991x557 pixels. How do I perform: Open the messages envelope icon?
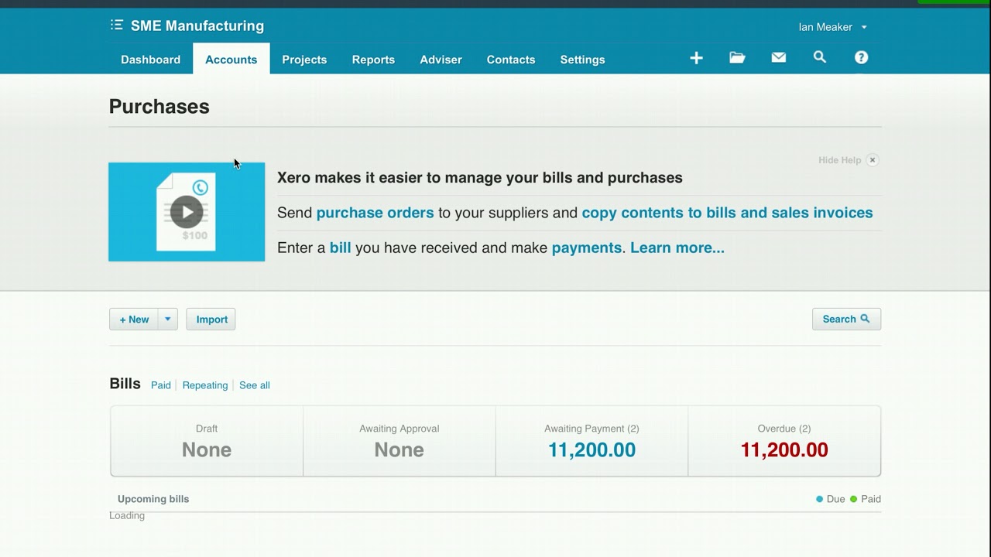(x=778, y=58)
